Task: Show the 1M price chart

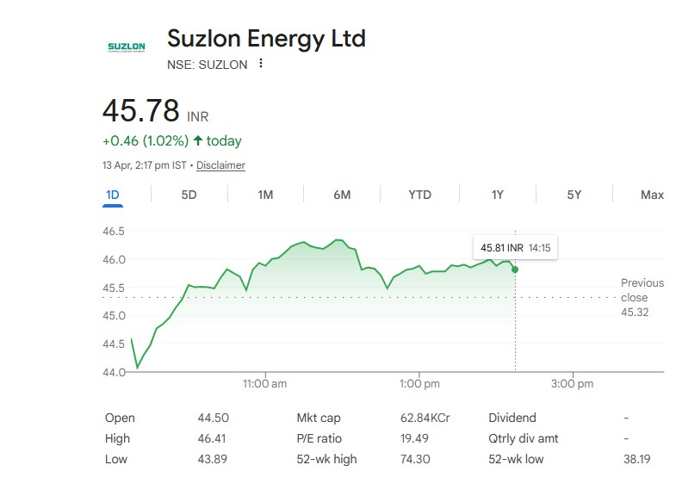Action: [x=265, y=195]
